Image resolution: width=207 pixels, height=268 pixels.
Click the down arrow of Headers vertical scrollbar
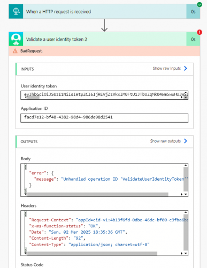[186, 254]
